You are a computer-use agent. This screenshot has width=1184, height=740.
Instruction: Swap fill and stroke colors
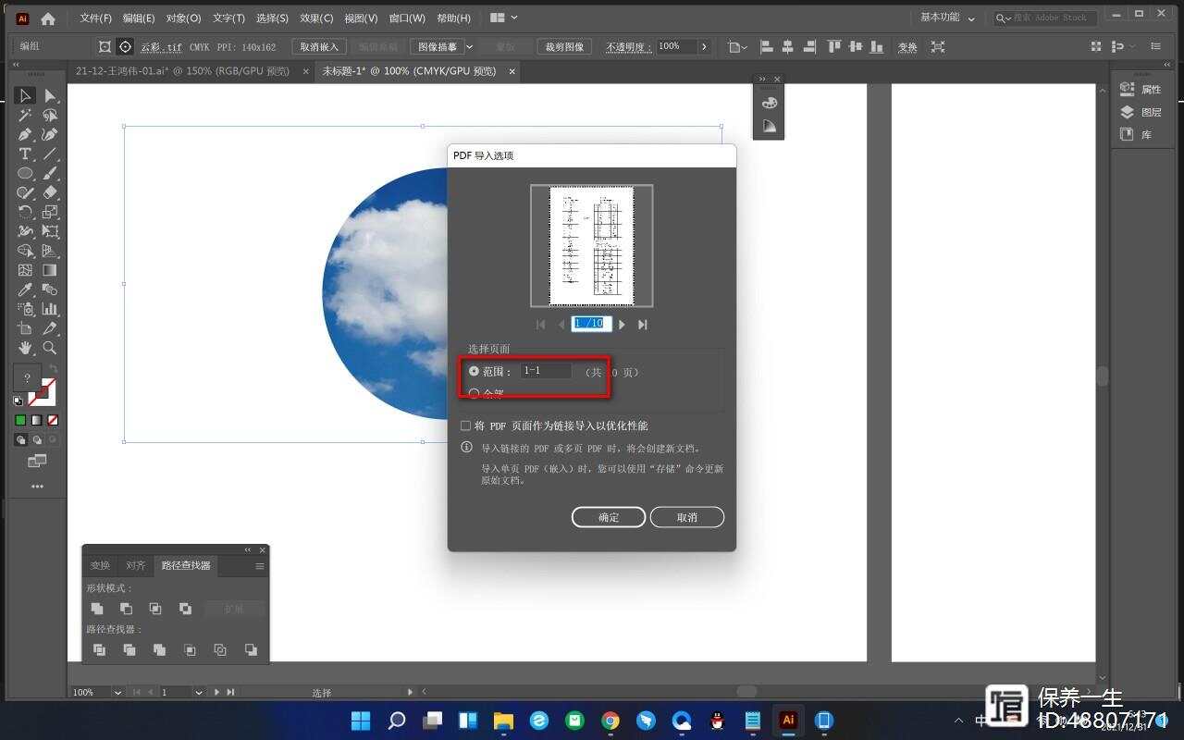(53, 368)
